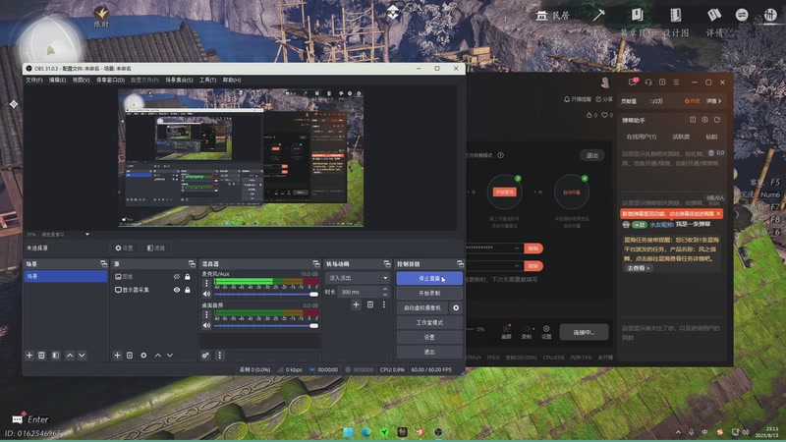Open the 场景集合(S) menu in OBS
This screenshot has width=786, height=442.
pos(179,81)
